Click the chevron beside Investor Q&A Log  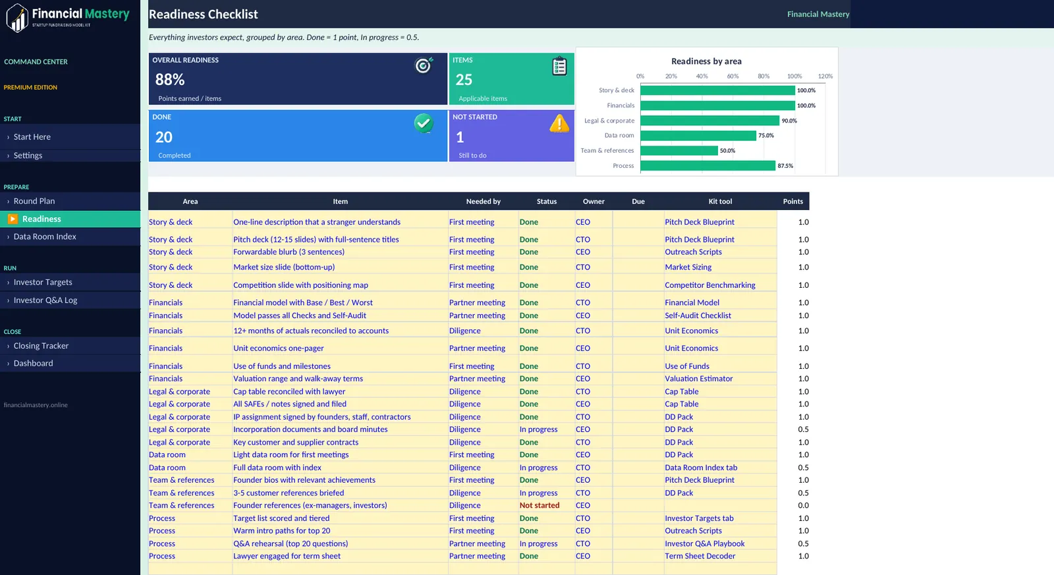coord(8,300)
